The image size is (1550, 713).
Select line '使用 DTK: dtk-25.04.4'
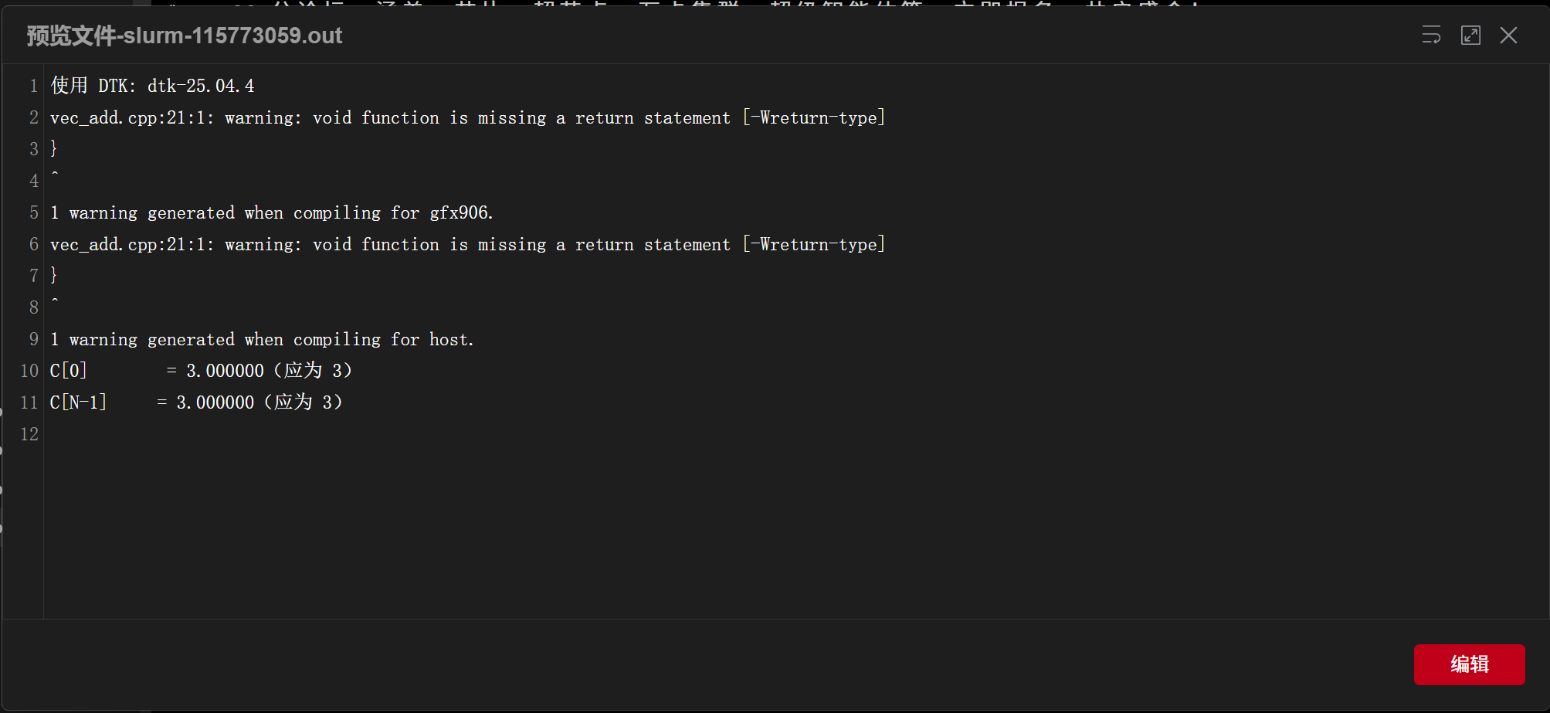pos(152,86)
